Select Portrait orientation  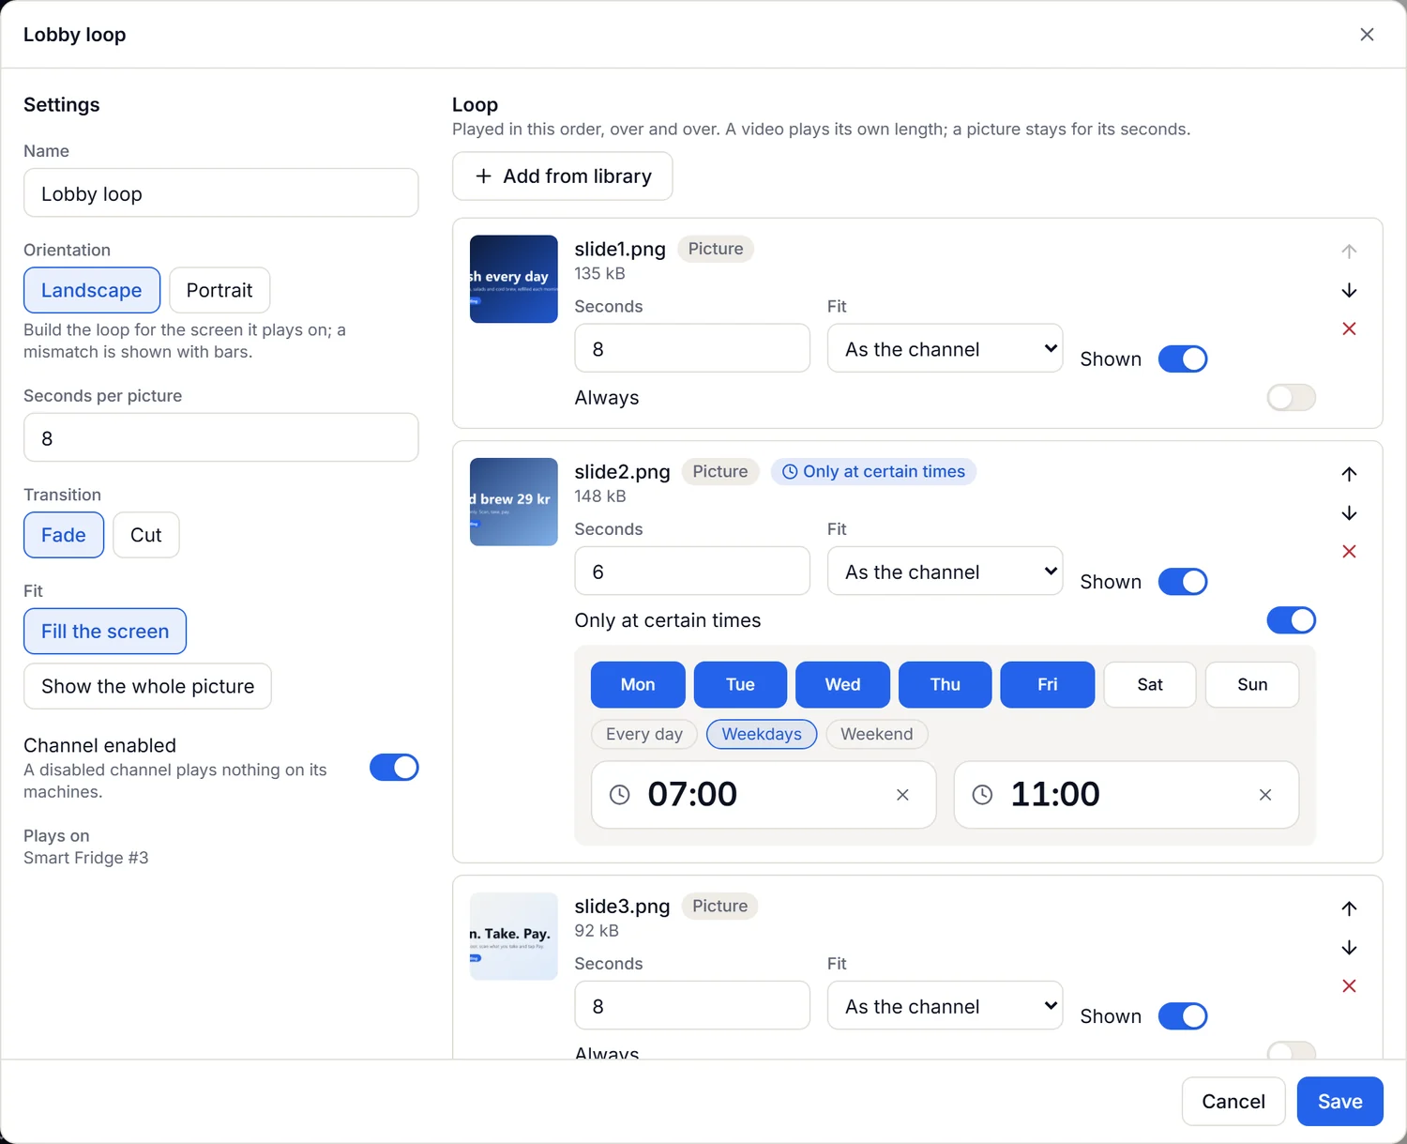219,290
